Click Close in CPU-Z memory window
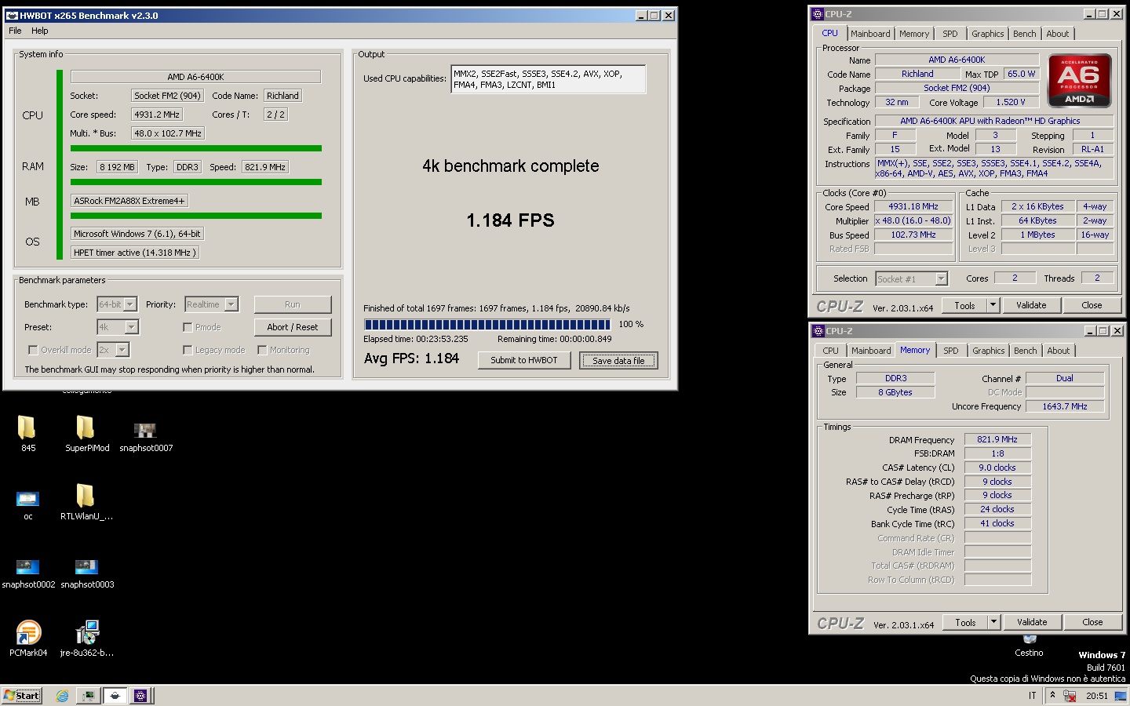The width and height of the screenshot is (1130, 706). pos(1092,622)
